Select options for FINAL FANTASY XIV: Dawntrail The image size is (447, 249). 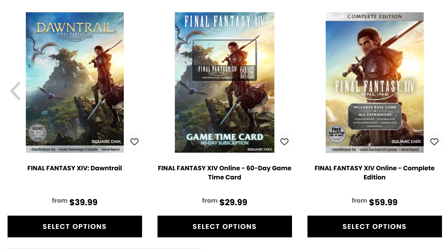click(75, 226)
